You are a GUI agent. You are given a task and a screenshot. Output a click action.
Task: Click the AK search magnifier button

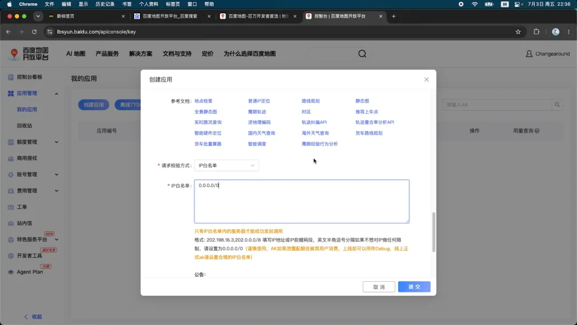(557, 105)
